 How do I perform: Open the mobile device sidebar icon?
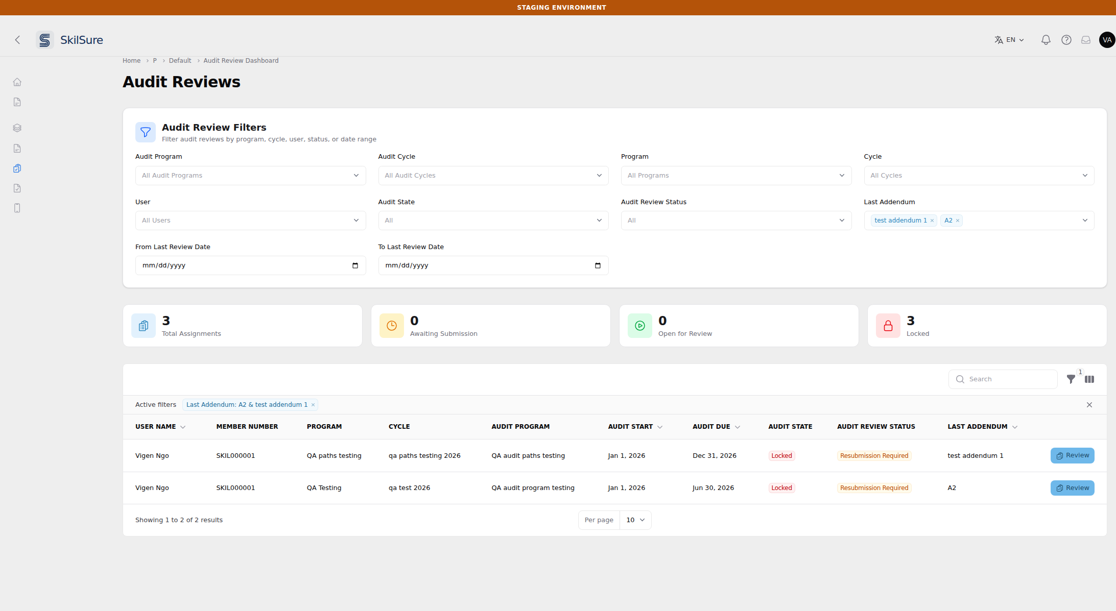[x=17, y=208]
